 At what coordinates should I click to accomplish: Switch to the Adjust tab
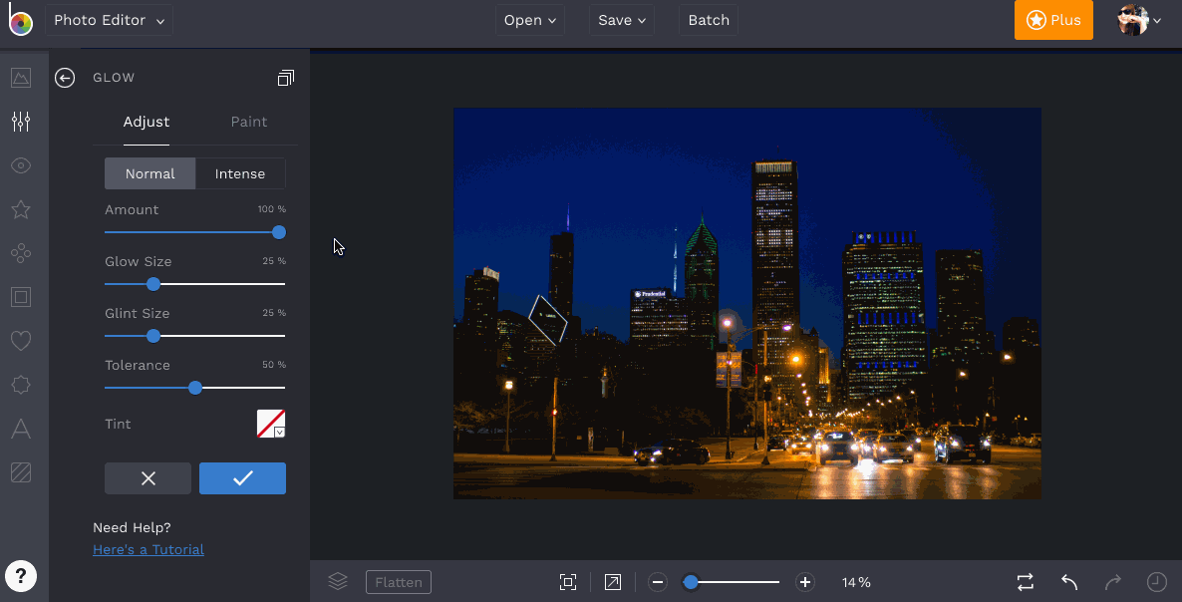click(147, 122)
